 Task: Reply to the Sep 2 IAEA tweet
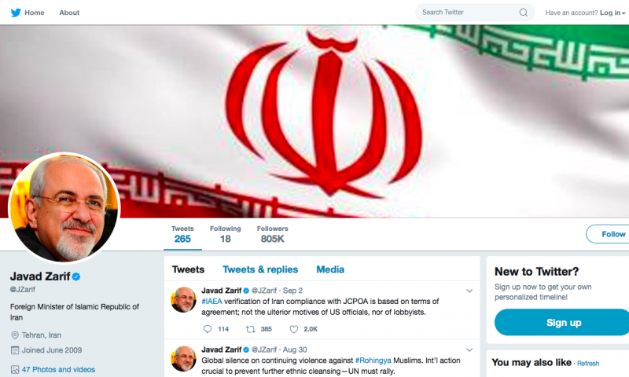coord(208,329)
